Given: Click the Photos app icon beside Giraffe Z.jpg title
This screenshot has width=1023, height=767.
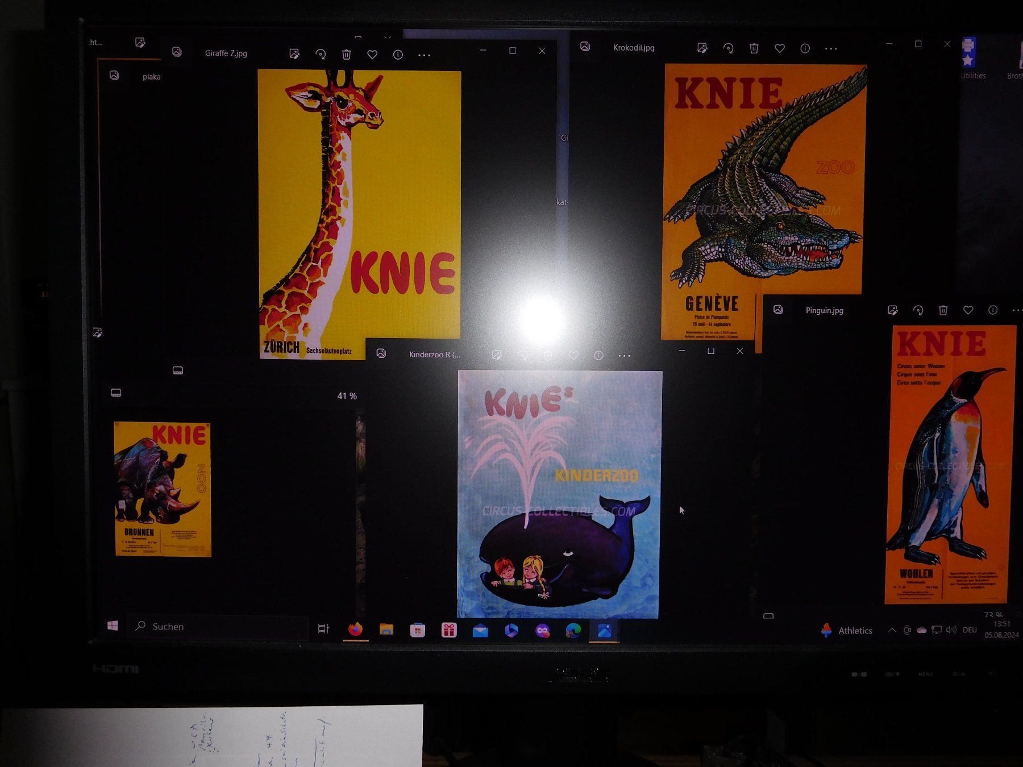Looking at the screenshot, I should coord(177,52).
